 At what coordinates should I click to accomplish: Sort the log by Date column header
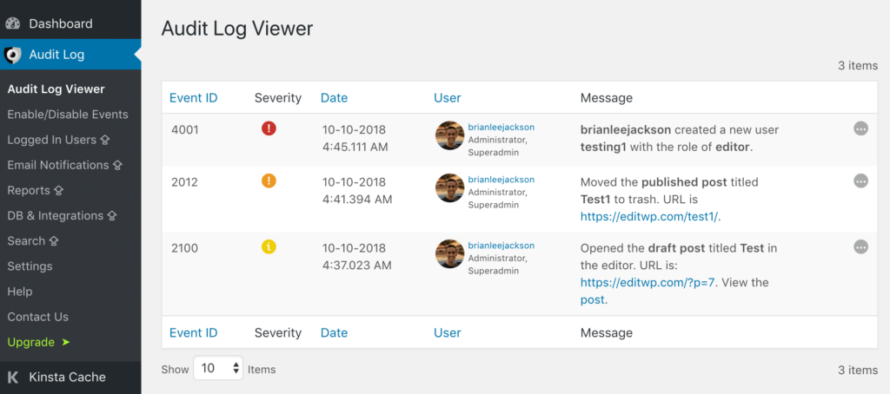point(334,98)
